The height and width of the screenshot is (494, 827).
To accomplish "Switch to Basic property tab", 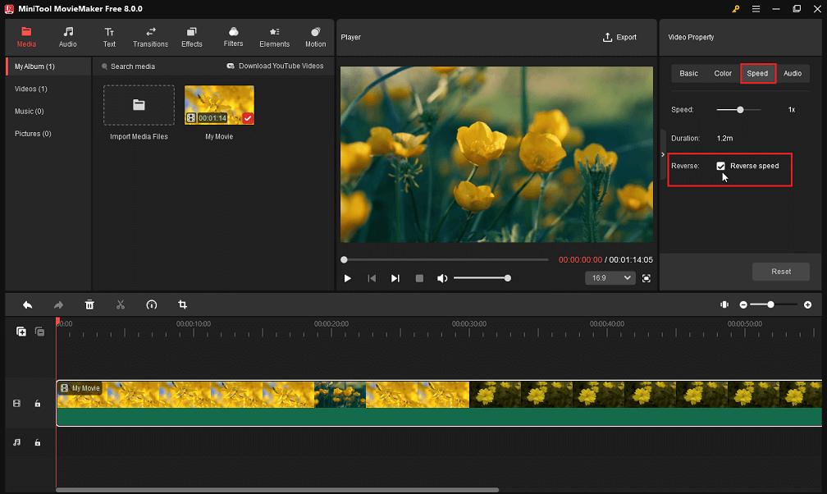I will click(688, 73).
